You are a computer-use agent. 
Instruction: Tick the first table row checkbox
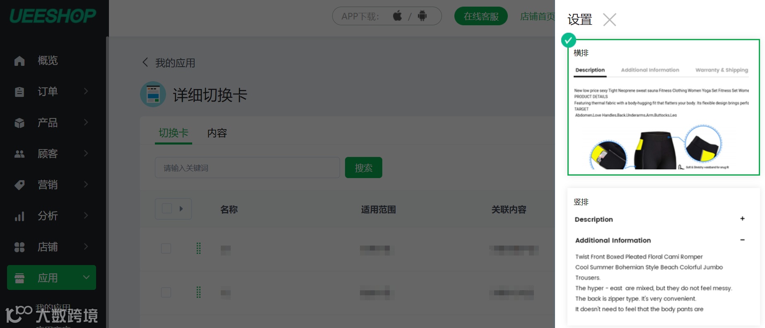[166, 248]
